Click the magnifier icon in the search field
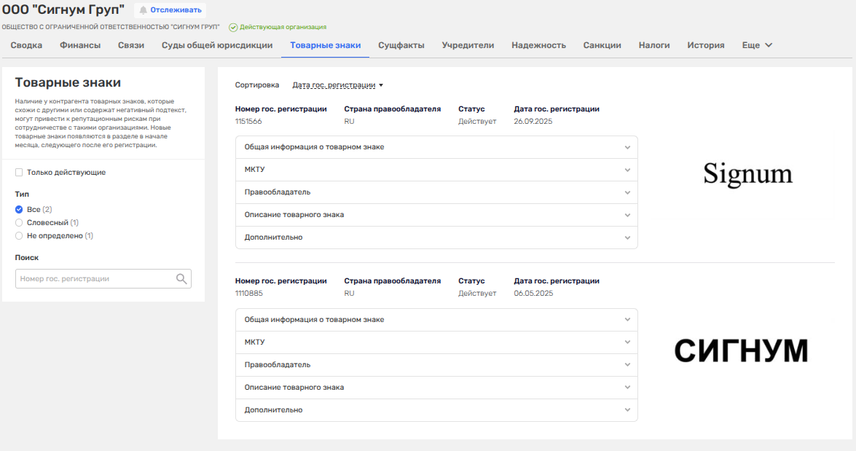 [181, 278]
